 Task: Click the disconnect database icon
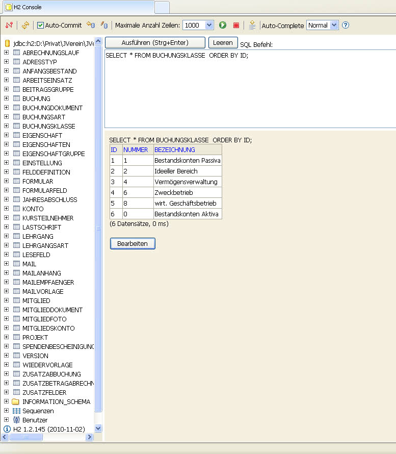9,25
